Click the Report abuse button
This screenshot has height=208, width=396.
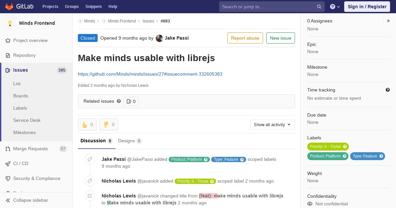click(x=245, y=38)
